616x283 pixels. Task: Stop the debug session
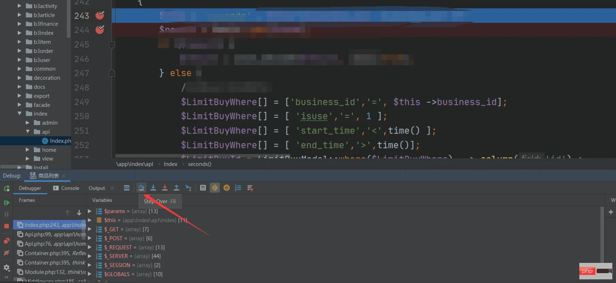(x=7, y=226)
